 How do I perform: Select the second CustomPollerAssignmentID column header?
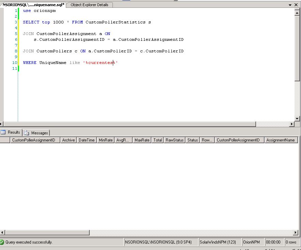click(x=239, y=140)
